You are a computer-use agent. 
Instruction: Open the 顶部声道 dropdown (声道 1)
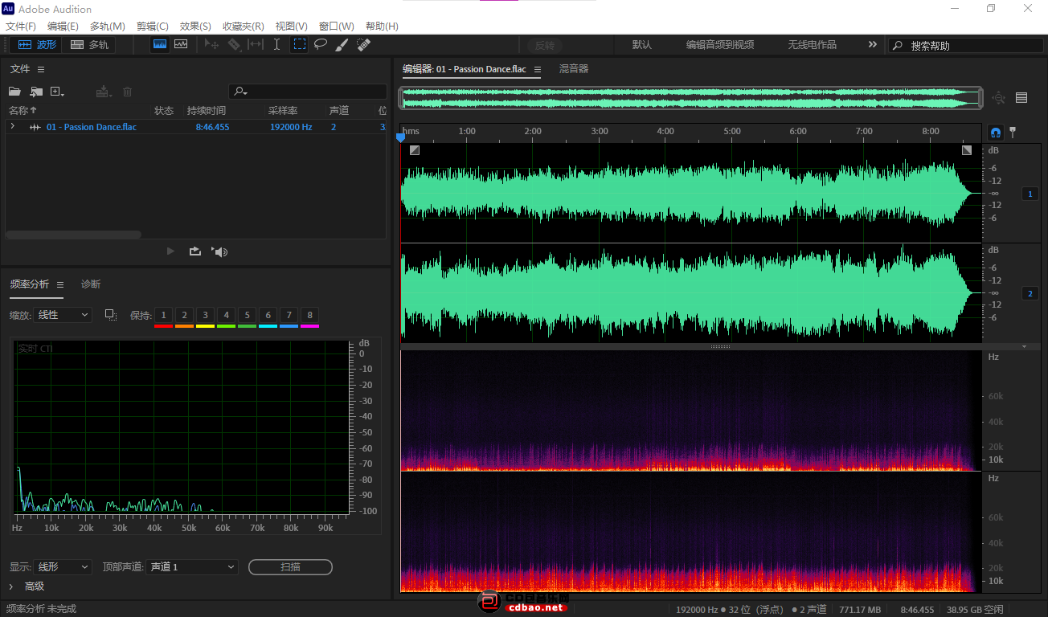[x=193, y=567]
